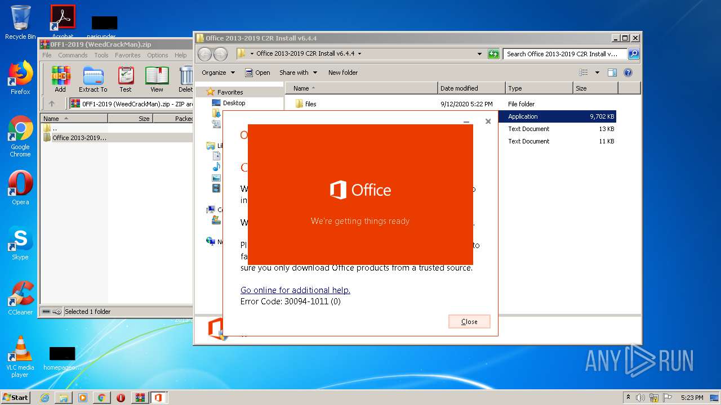
Task: Minimize the Office error dialog
Action: tap(466, 121)
